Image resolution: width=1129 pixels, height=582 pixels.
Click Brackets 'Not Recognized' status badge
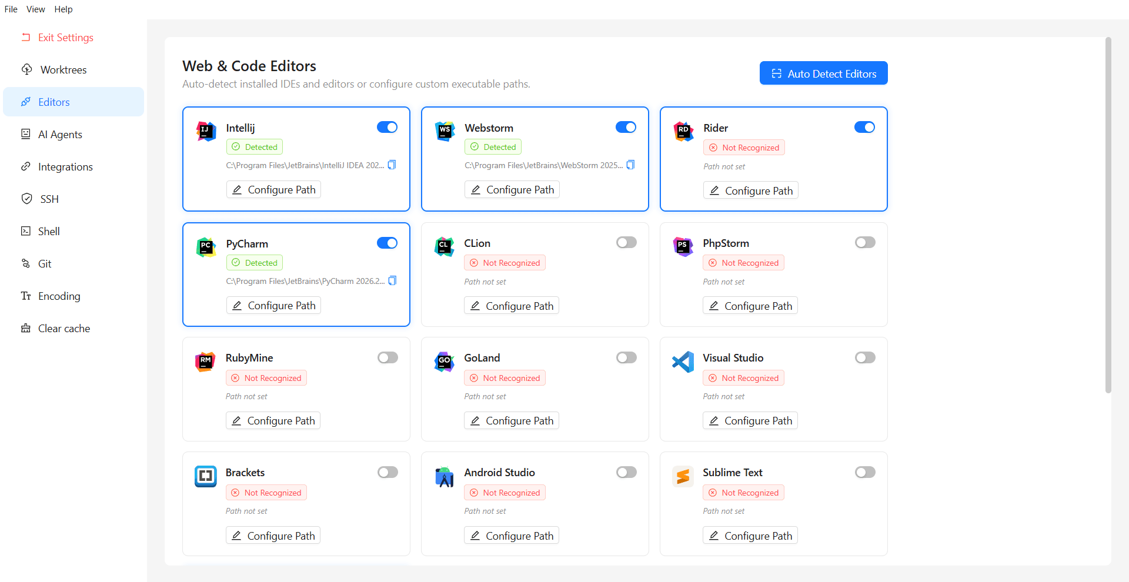[x=266, y=493]
